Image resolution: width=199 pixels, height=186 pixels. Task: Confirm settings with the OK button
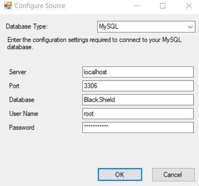[120, 174]
